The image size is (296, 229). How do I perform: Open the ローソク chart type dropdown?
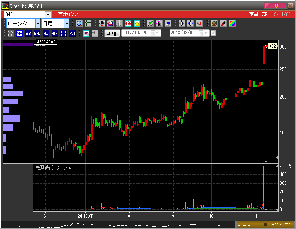38,24
